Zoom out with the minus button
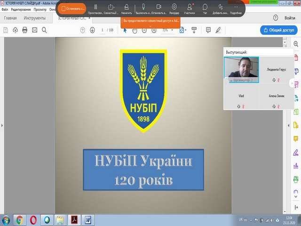The height and width of the screenshot is (226, 301). coord(144,30)
